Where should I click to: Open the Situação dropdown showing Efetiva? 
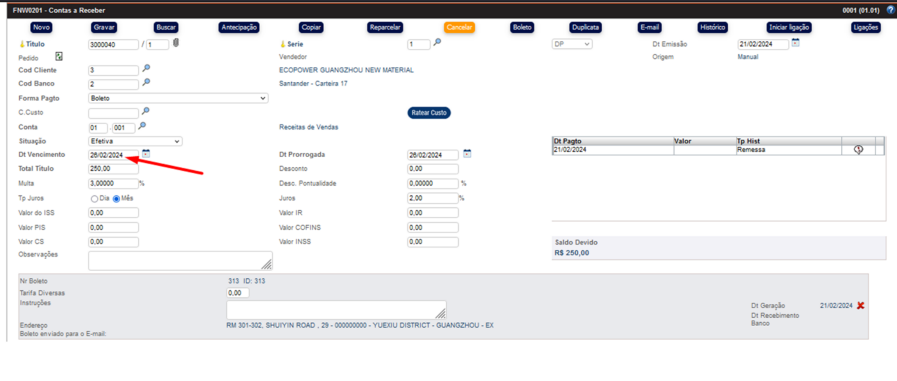[x=135, y=142]
